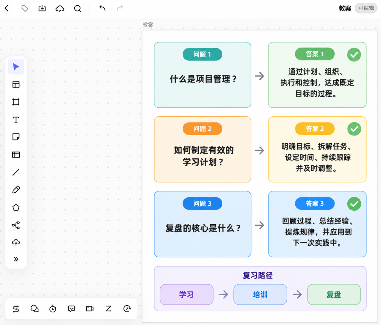
Task: Click the 培训 step box
Action: (260, 294)
